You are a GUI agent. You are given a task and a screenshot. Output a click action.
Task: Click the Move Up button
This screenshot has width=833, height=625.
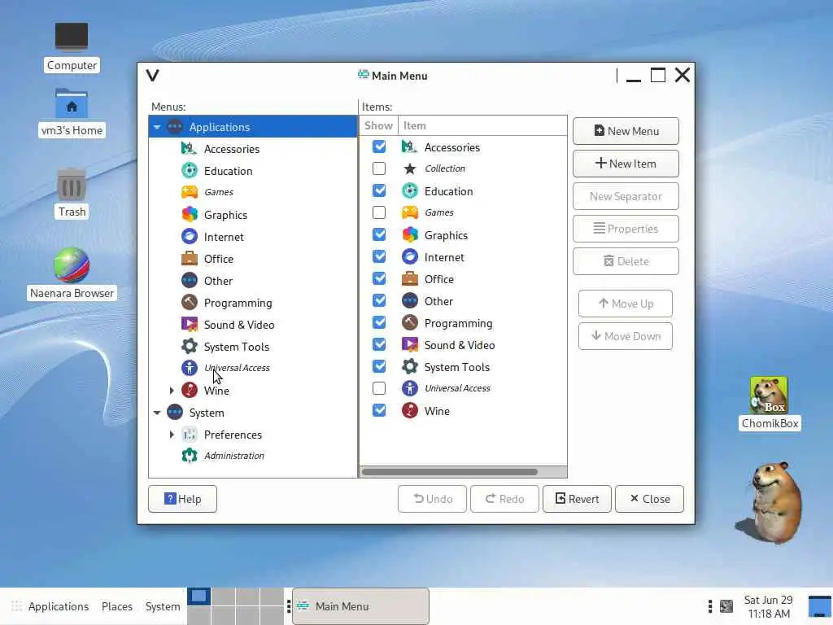point(626,304)
